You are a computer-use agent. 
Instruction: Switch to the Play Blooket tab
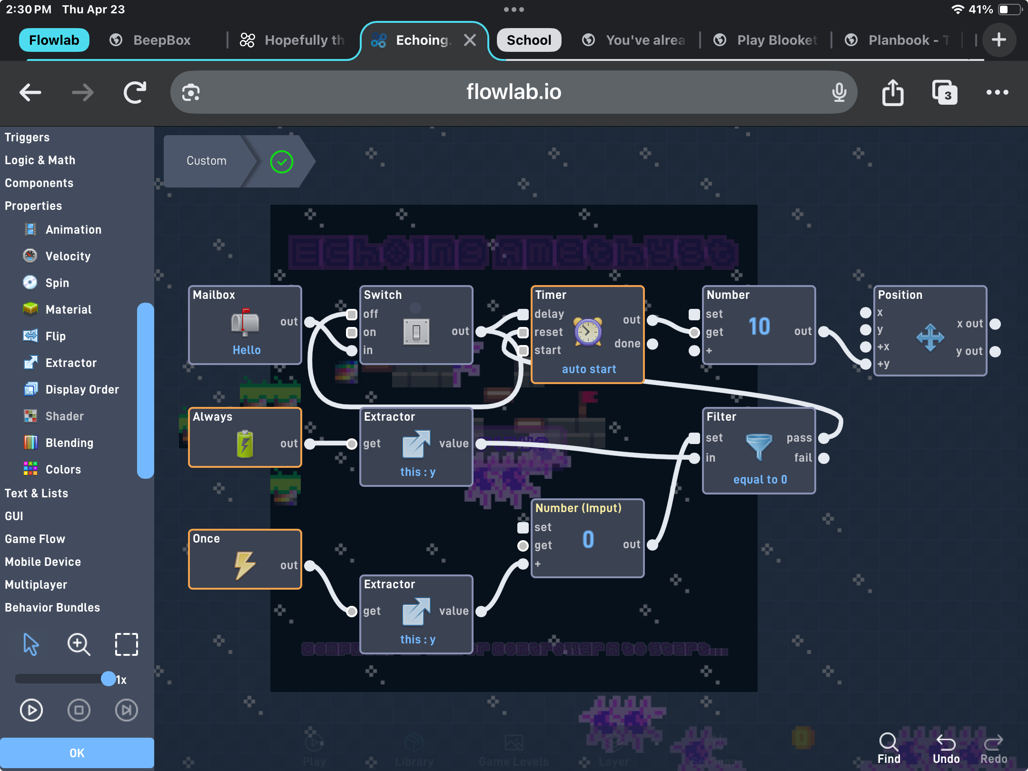[765, 40]
